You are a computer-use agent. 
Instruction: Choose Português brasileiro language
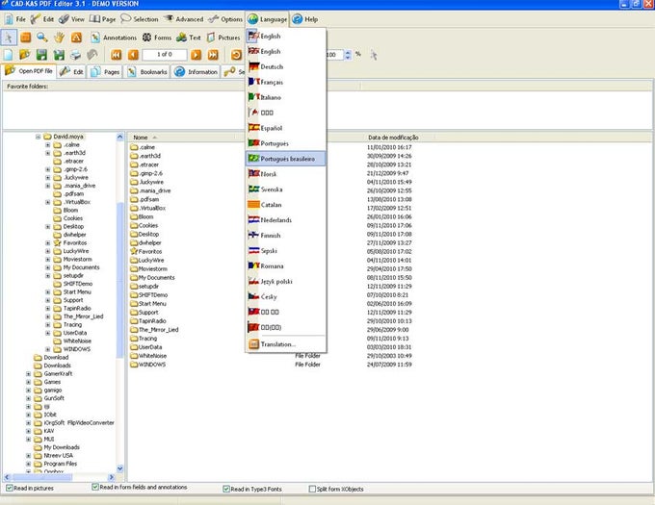click(x=286, y=159)
